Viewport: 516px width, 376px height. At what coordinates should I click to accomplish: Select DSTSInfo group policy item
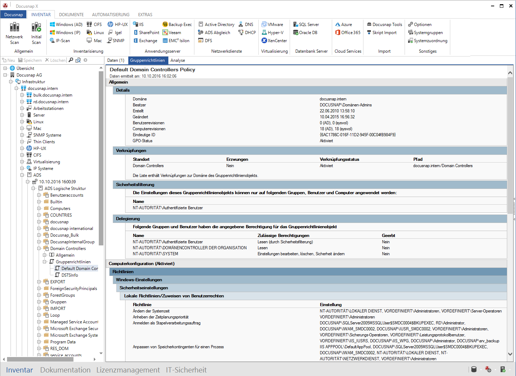[x=70, y=275]
